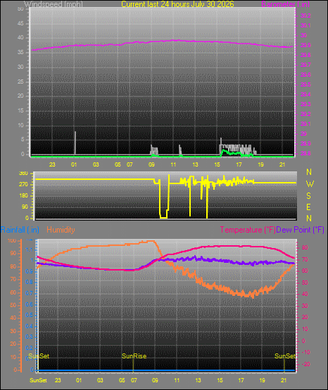
Task: Click the 29.9 barometer scale value
Action: [305, 45]
